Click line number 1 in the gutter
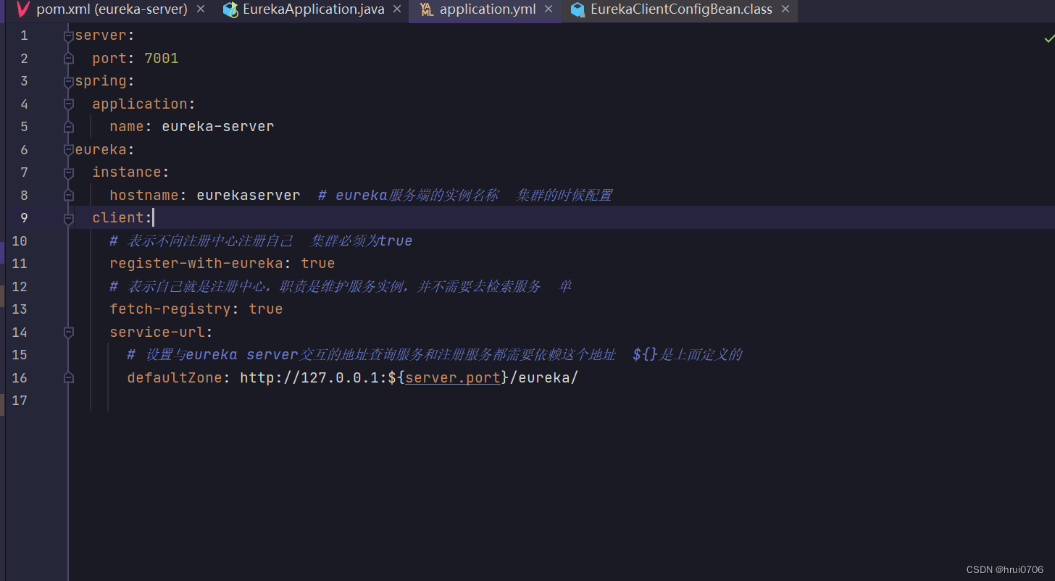 click(x=24, y=35)
